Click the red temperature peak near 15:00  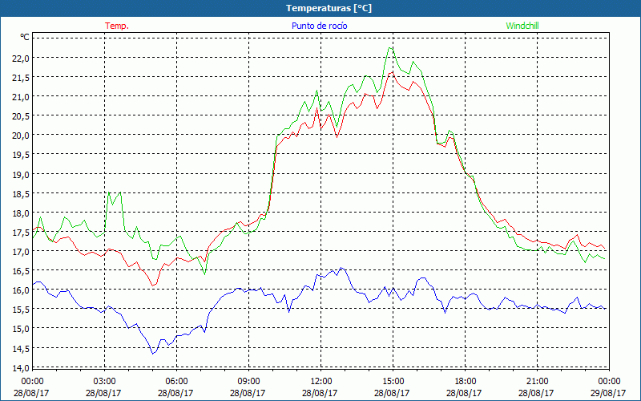click(x=392, y=72)
